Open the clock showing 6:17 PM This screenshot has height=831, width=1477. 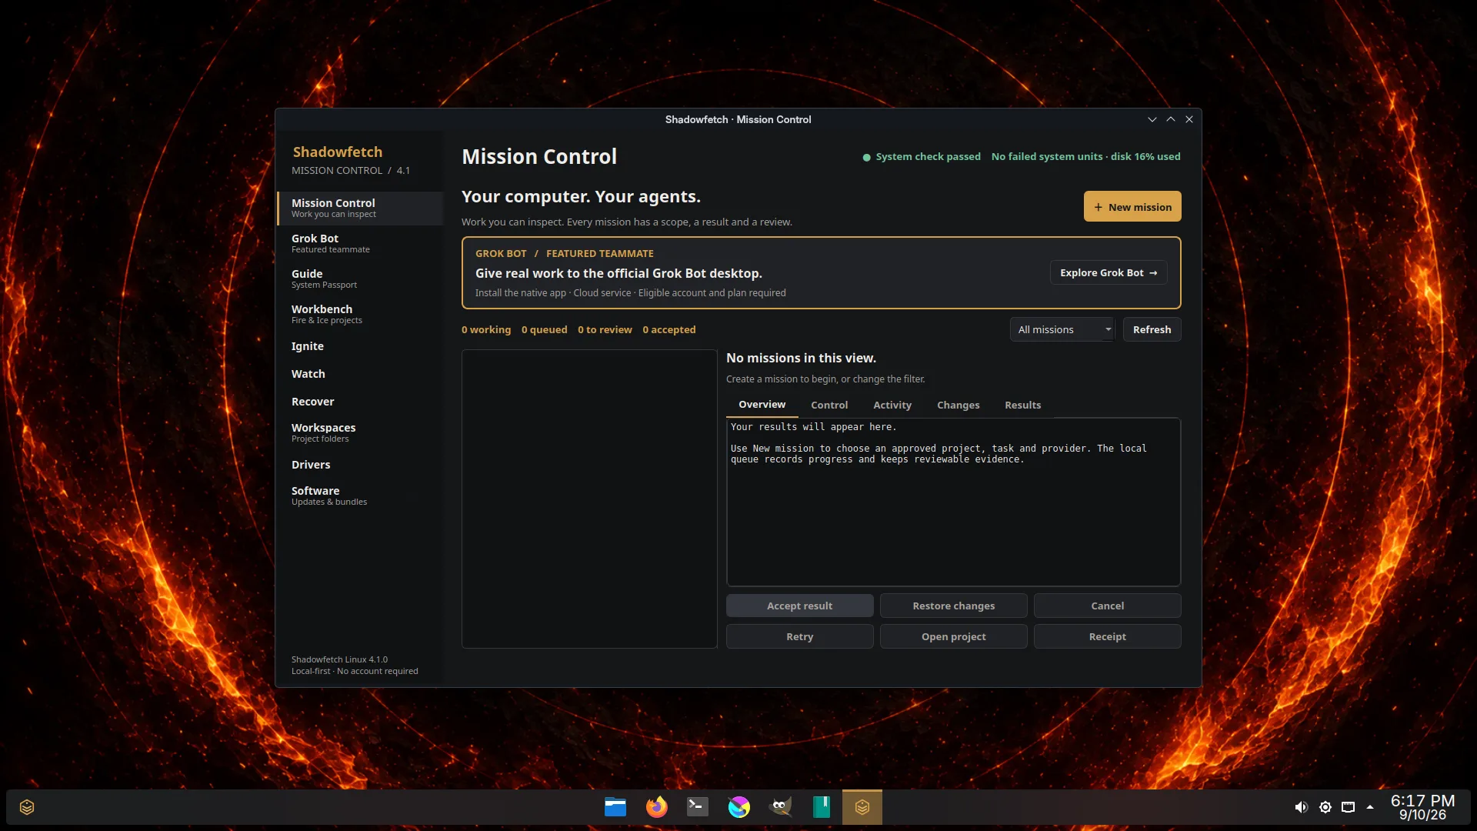click(x=1422, y=807)
